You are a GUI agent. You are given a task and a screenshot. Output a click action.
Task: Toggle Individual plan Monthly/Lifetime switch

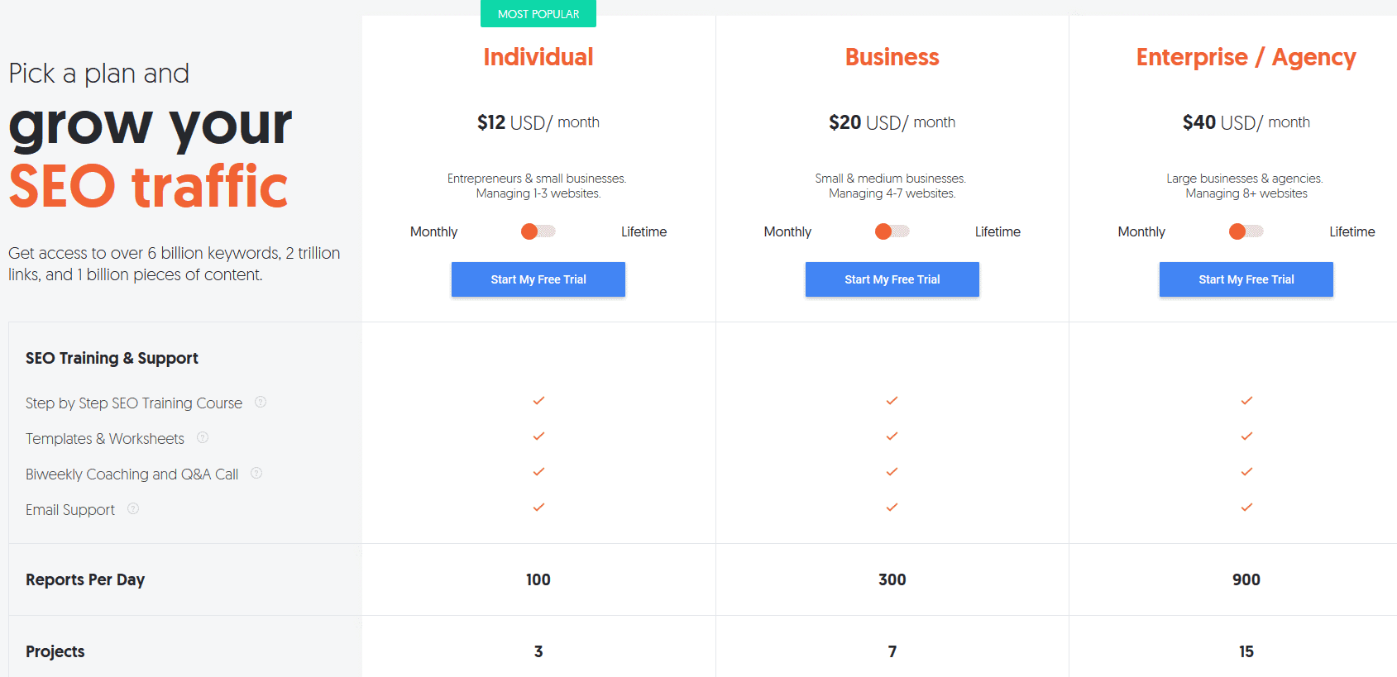[538, 231]
